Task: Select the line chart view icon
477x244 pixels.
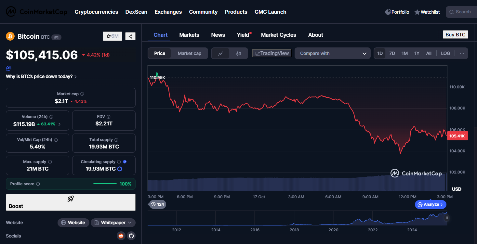Action: 220,54
